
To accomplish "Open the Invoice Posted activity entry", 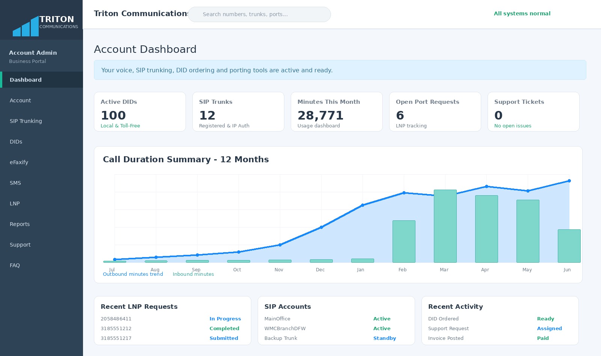I will pyautogui.click(x=446, y=338).
